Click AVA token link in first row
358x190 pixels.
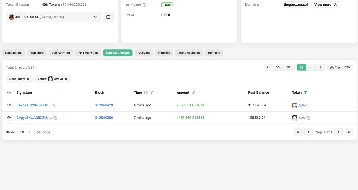click(x=302, y=105)
